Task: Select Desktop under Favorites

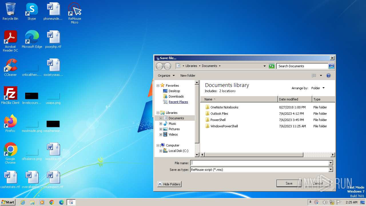Action: tap(174, 91)
